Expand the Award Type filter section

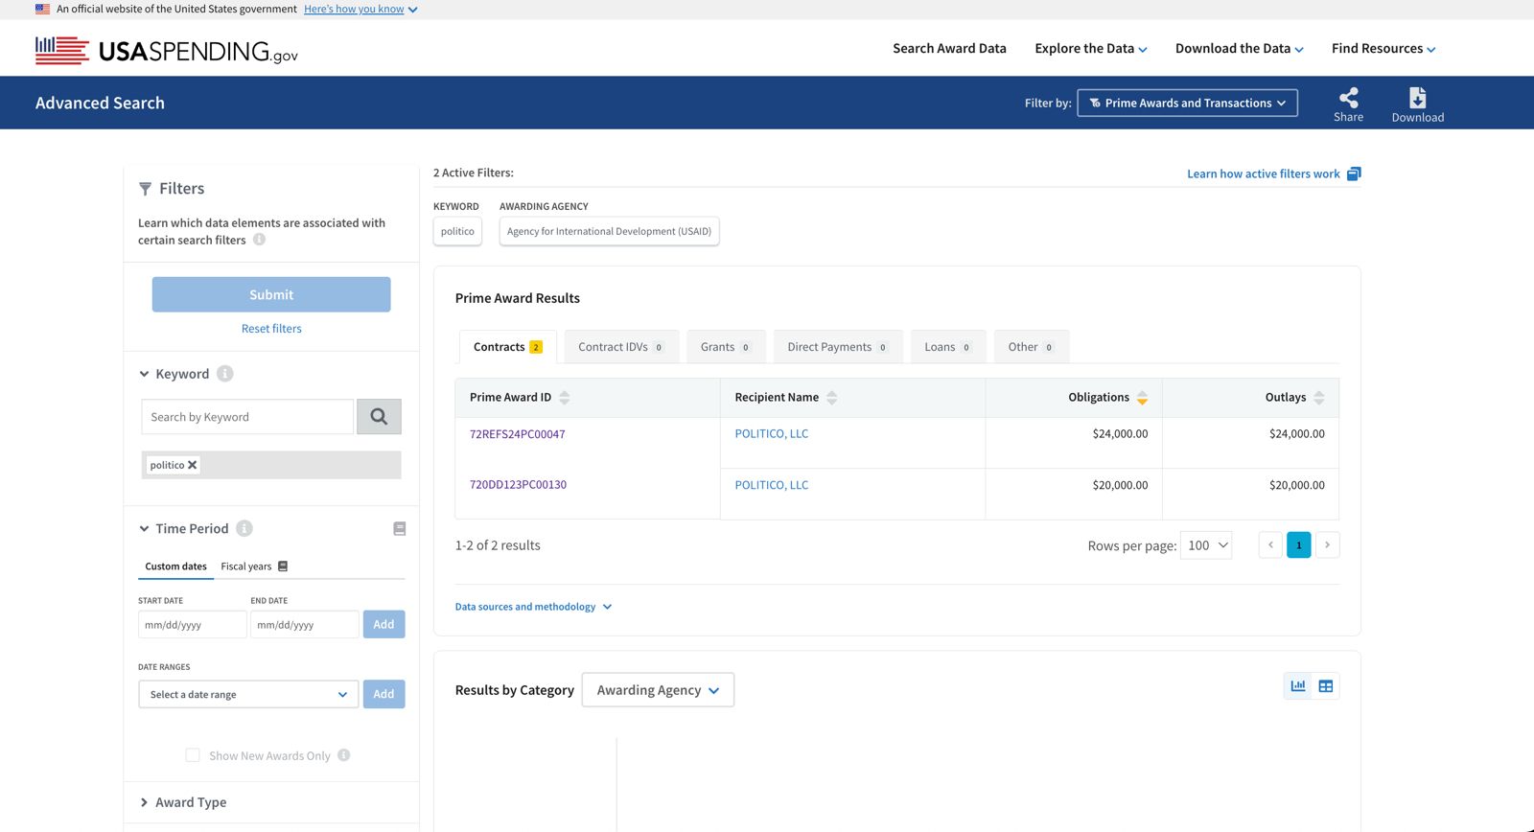191,802
